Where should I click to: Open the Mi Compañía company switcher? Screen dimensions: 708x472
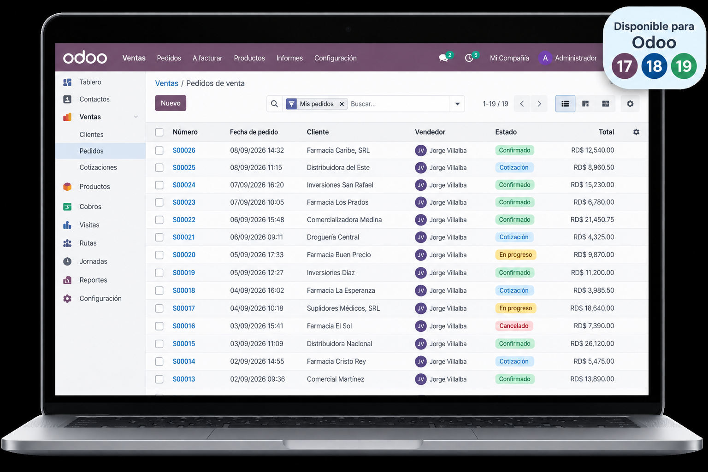(x=509, y=58)
